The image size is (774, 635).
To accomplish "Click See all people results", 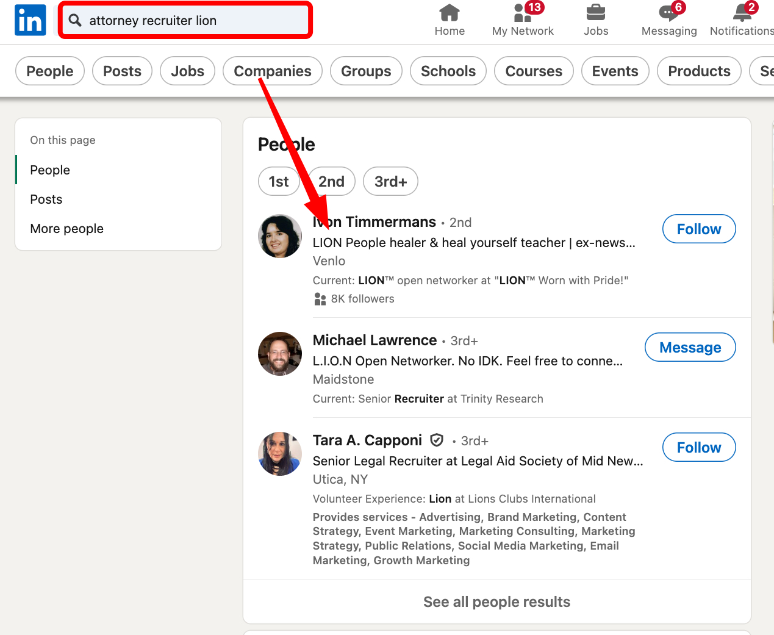I will pos(496,601).
